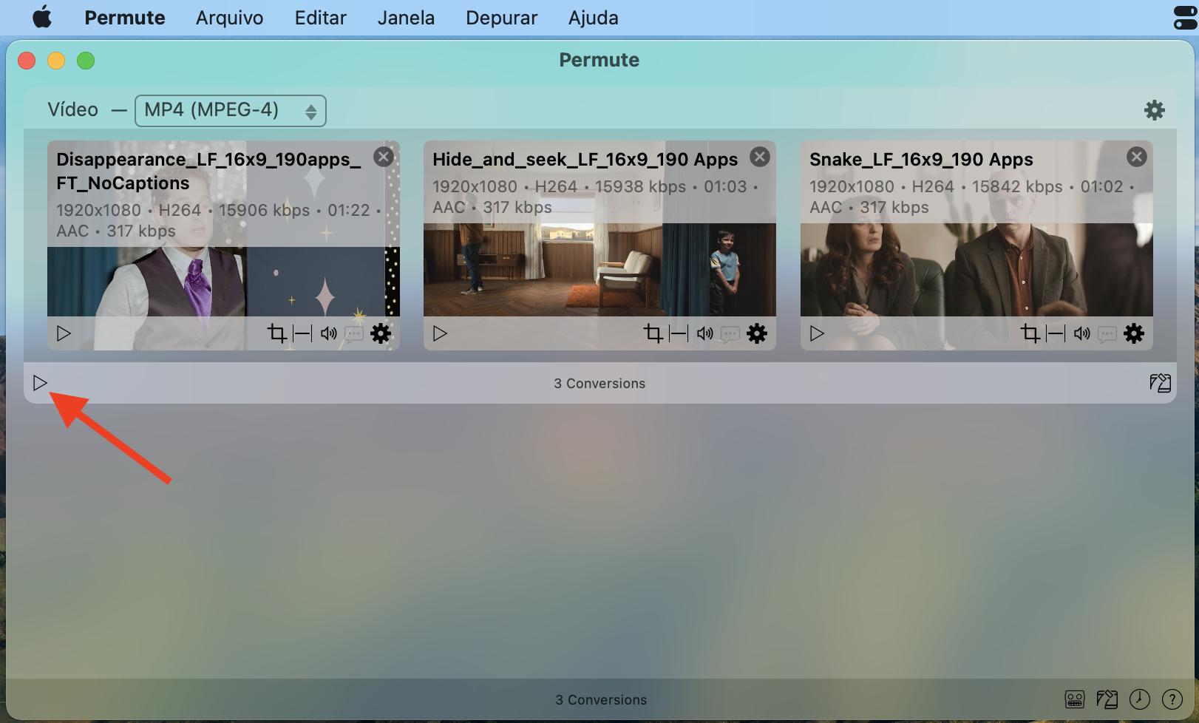Crop the Snake_LF video

[1030, 333]
